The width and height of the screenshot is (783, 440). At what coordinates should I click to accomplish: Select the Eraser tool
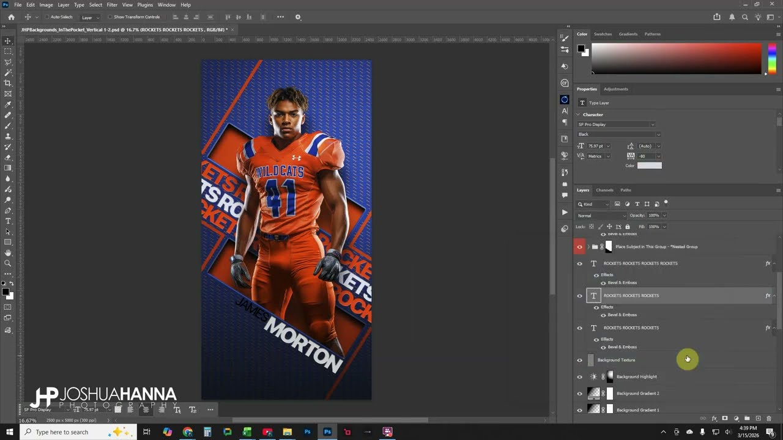click(x=8, y=158)
